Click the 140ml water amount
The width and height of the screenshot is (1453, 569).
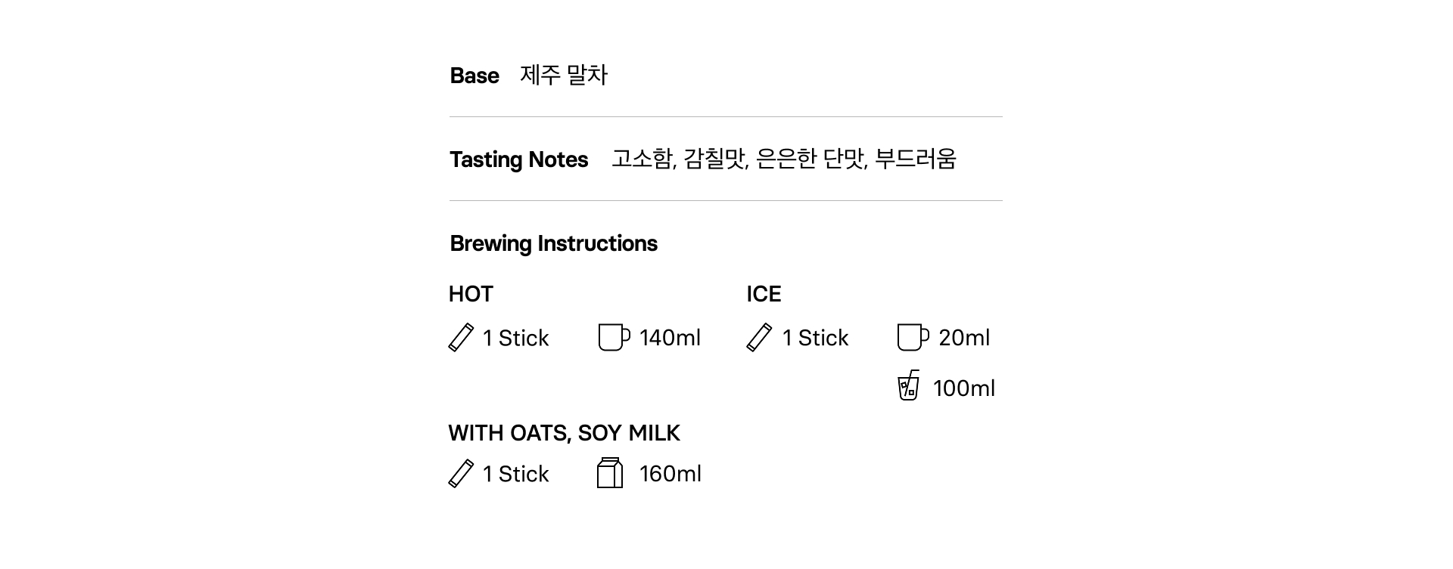pos(670,338)
